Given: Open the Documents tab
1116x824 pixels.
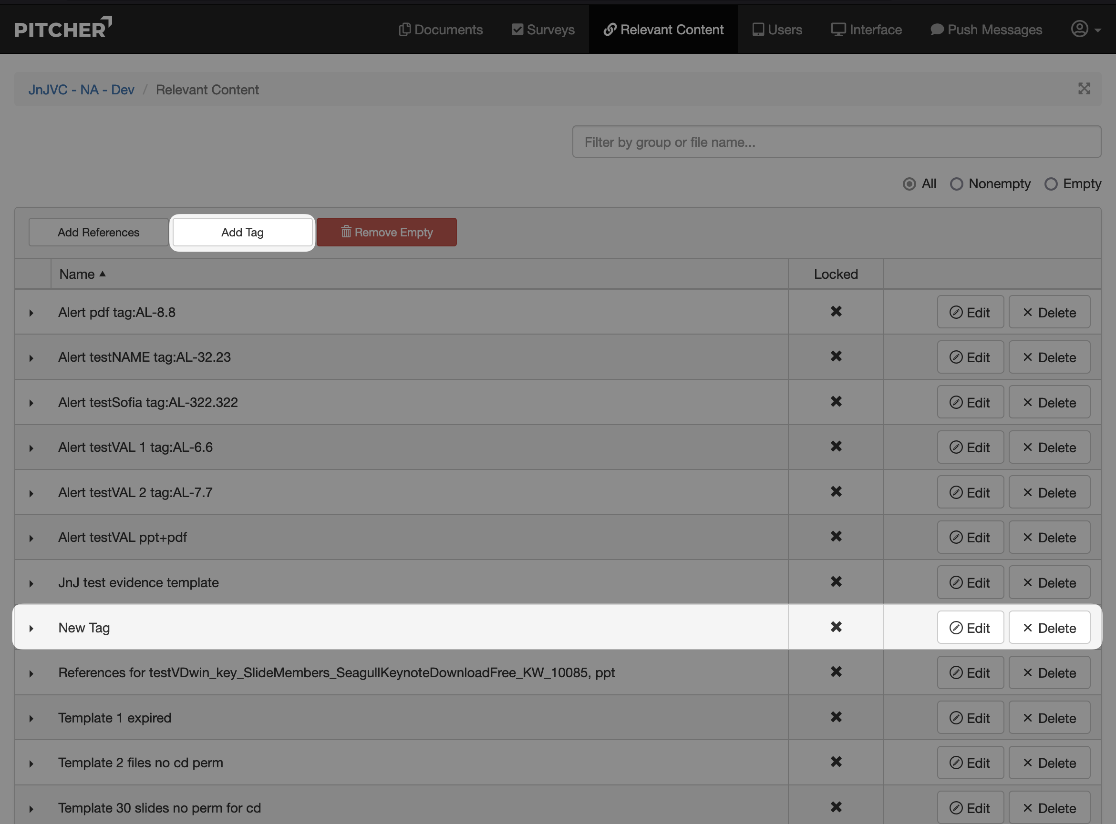Looking at the screenshot, I should (441, 30).
